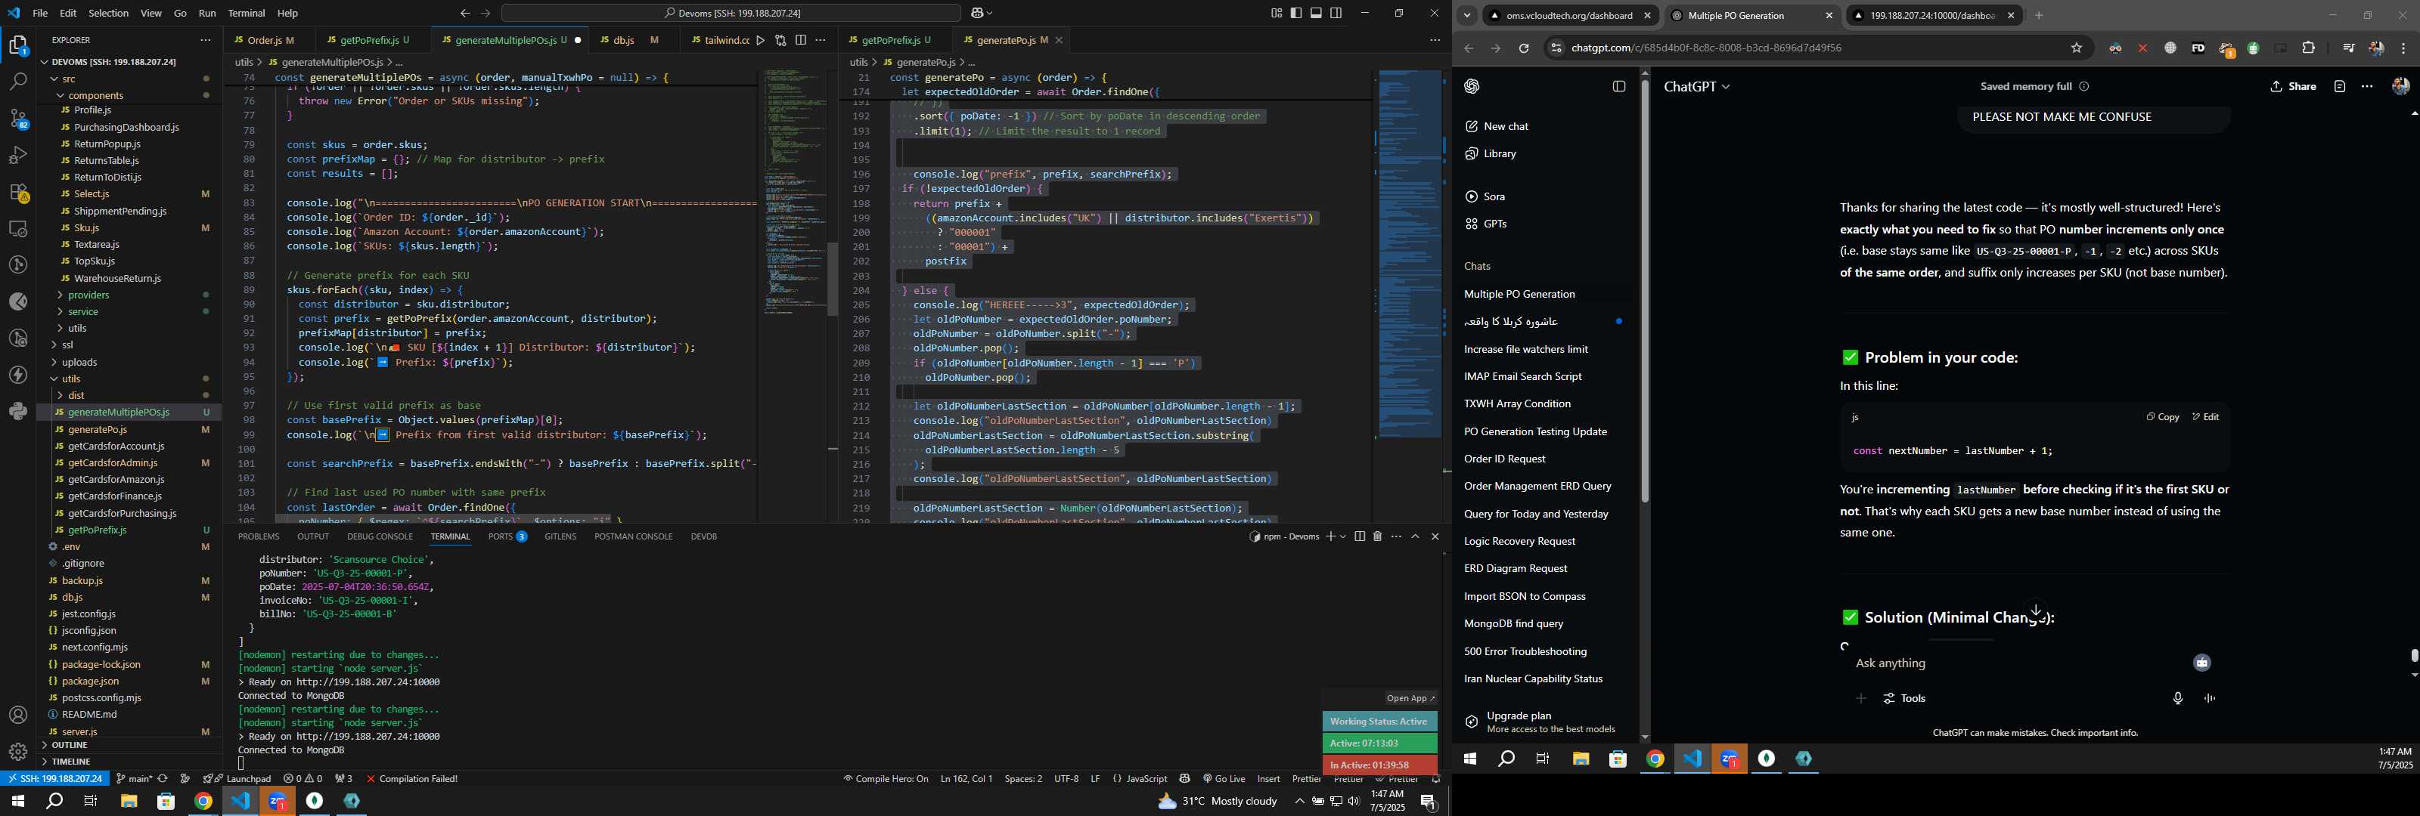Split the left editor with split icon
Screen dimensions: 2420x816
tap(800, 40)
